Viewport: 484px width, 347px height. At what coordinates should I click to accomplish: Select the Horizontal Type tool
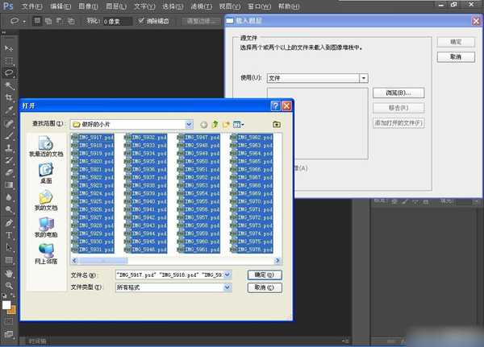point(10,235)
